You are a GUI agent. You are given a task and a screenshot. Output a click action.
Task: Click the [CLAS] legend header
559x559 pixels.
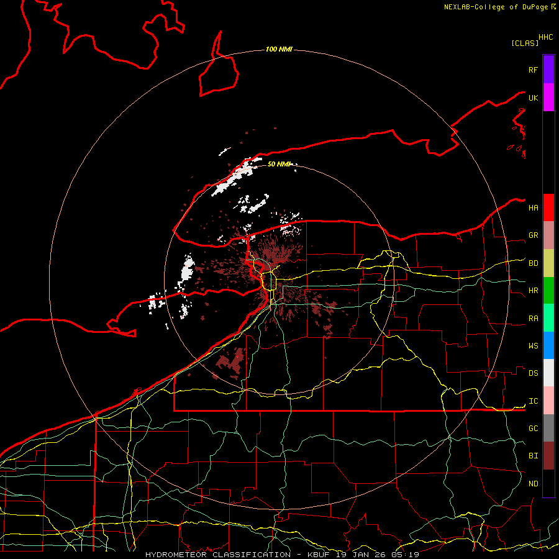pos(525,43)
